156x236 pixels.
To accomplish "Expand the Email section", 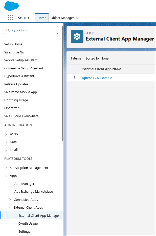I will point(6,150).
